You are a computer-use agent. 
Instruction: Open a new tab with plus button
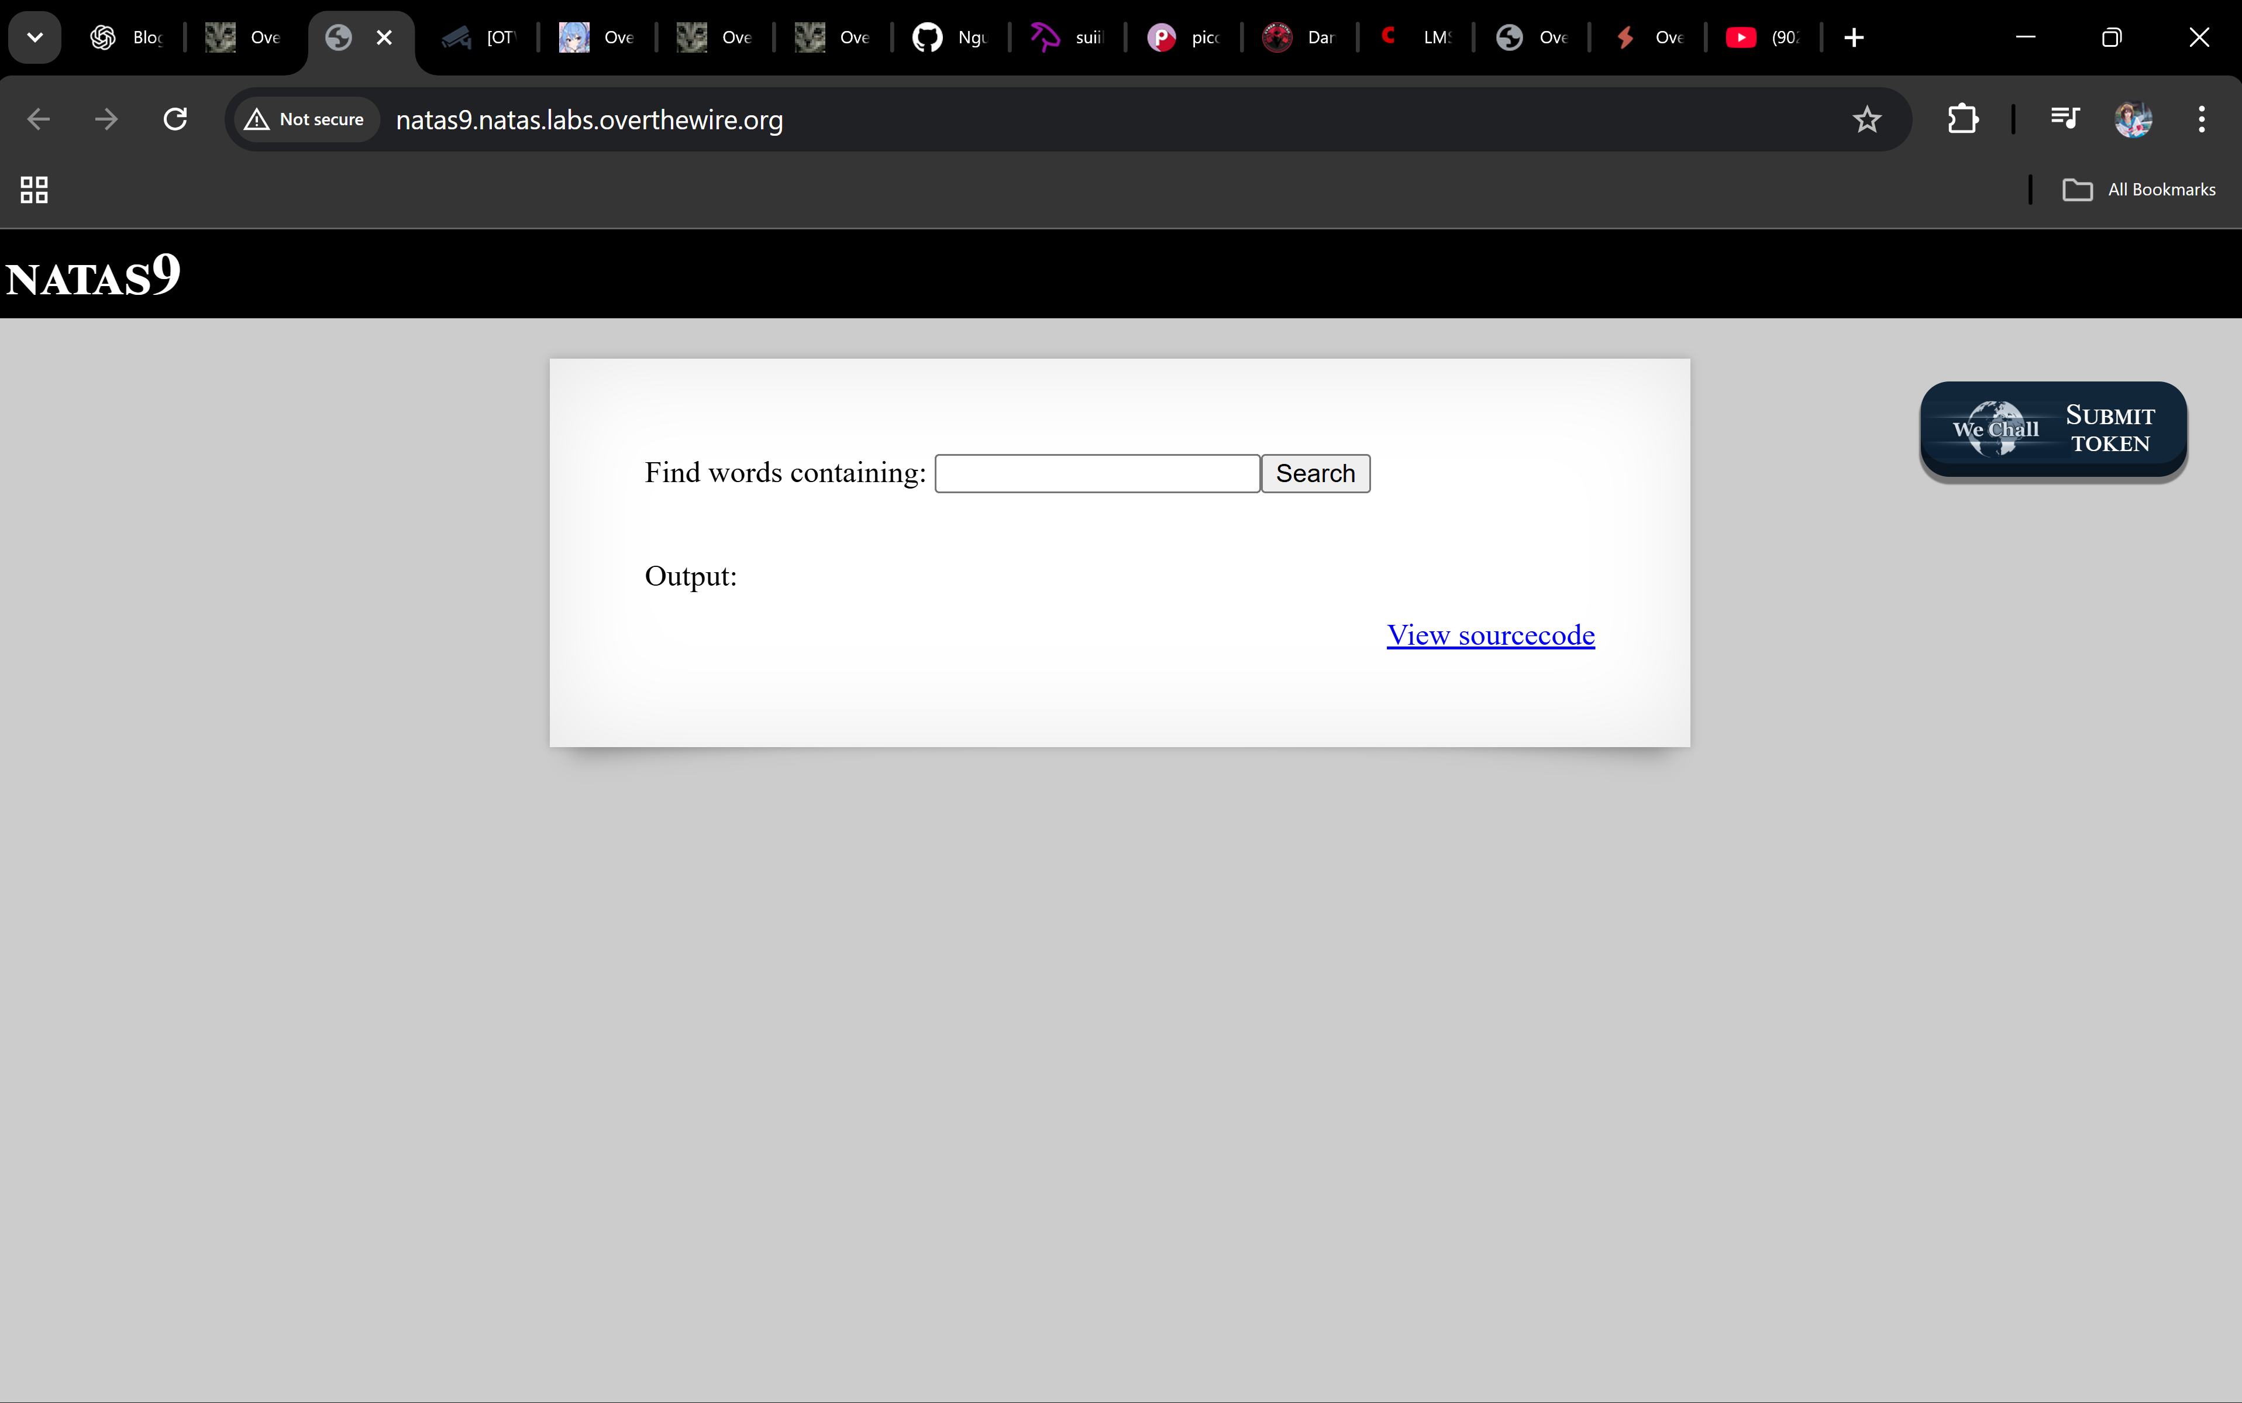(x=1854, y=37)
